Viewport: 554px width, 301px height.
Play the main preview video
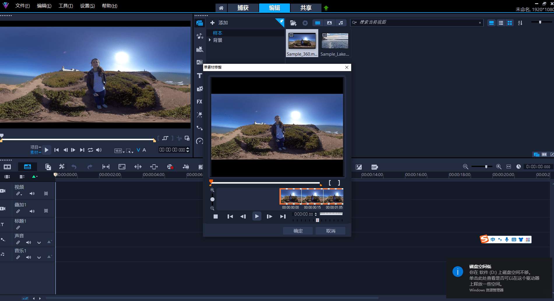[x=46, y=150]
